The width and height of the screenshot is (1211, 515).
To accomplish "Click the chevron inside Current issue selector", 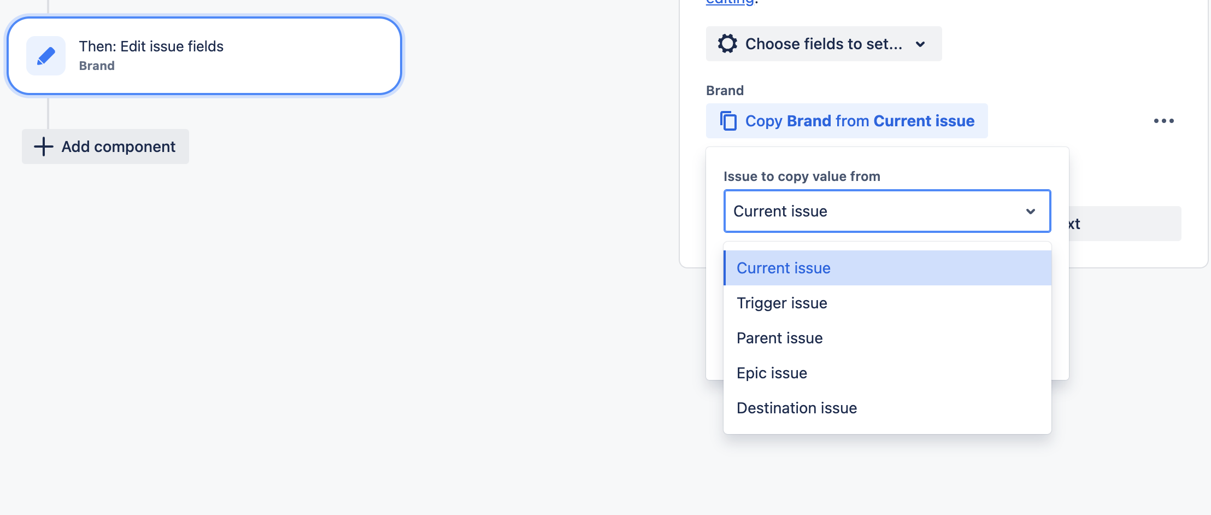I will tap(1031, 211).
